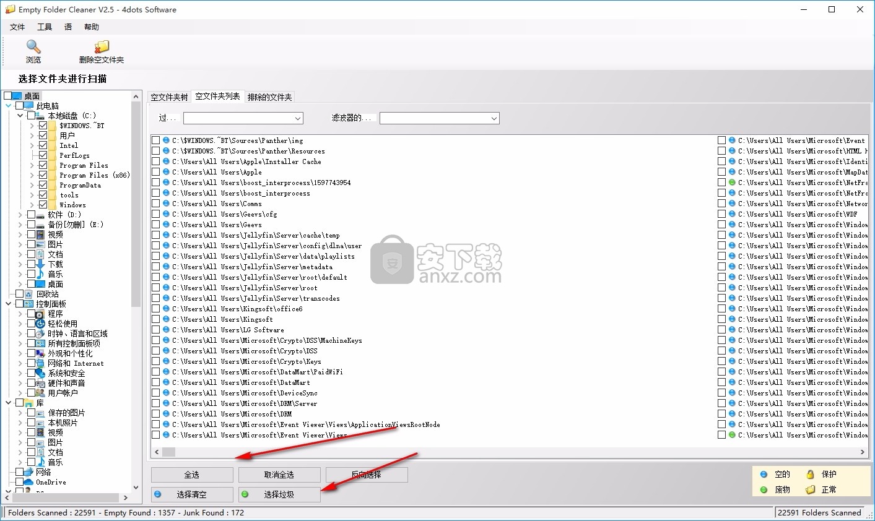
Task: Click the Libraries folder icon in the tree
Action: 29,403
